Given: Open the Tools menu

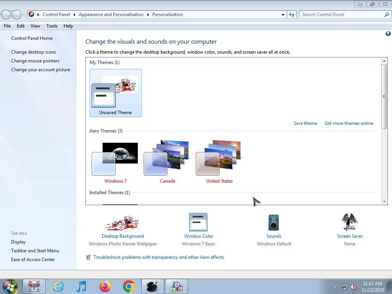Looking at the screenshot, I should (x=52, y=26).
